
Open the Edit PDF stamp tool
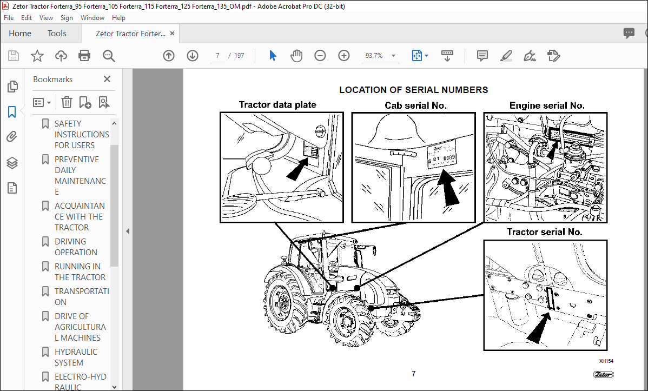coord(553,55)
